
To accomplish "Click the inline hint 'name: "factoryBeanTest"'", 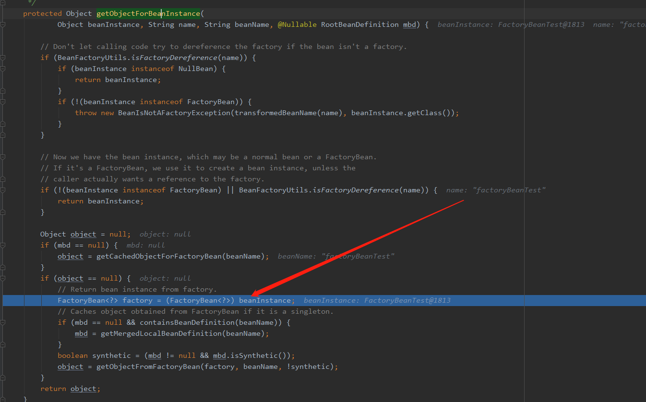I will tap(496, 190).
